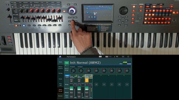Open the Play / Rec tab
The image size is (179, 100).
coord(60,84)
